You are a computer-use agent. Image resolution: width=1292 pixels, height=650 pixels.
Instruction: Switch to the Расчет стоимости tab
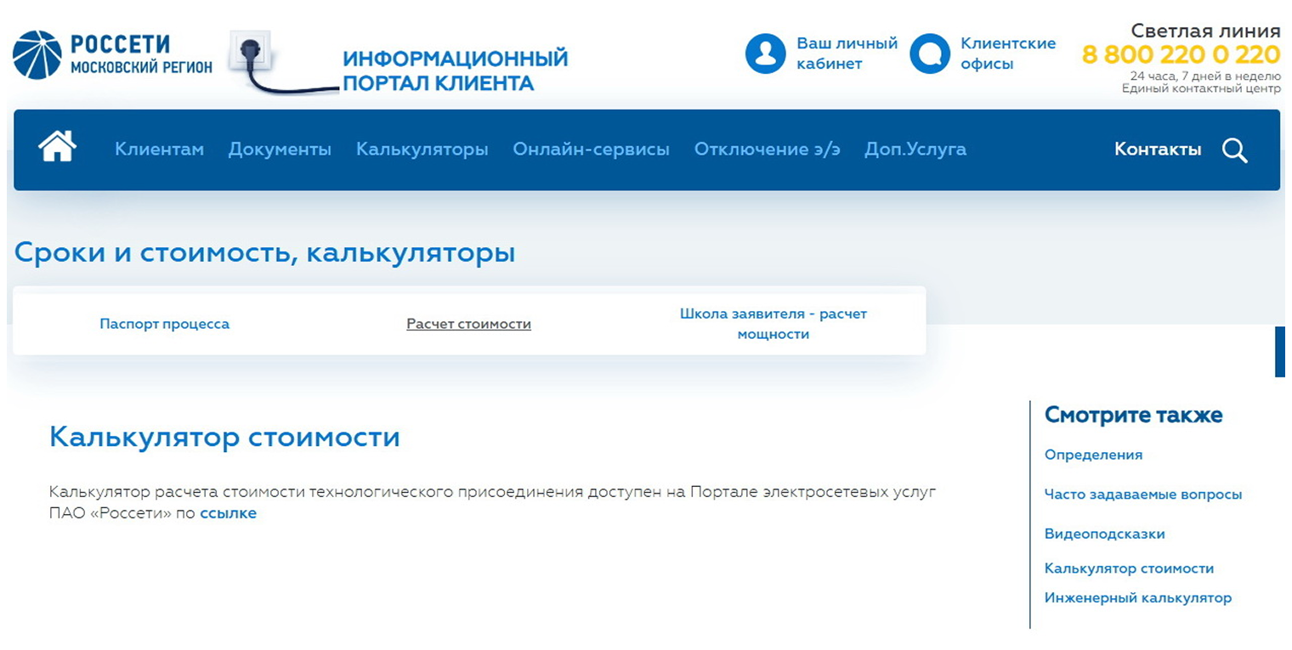[468, 324]
